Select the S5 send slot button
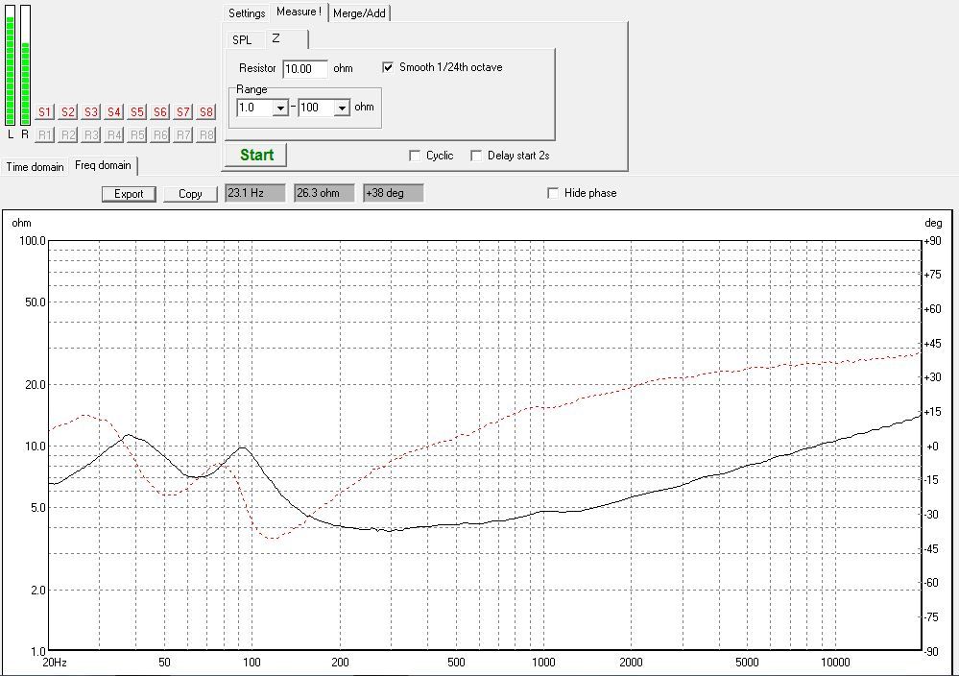 tap(137, 112)
